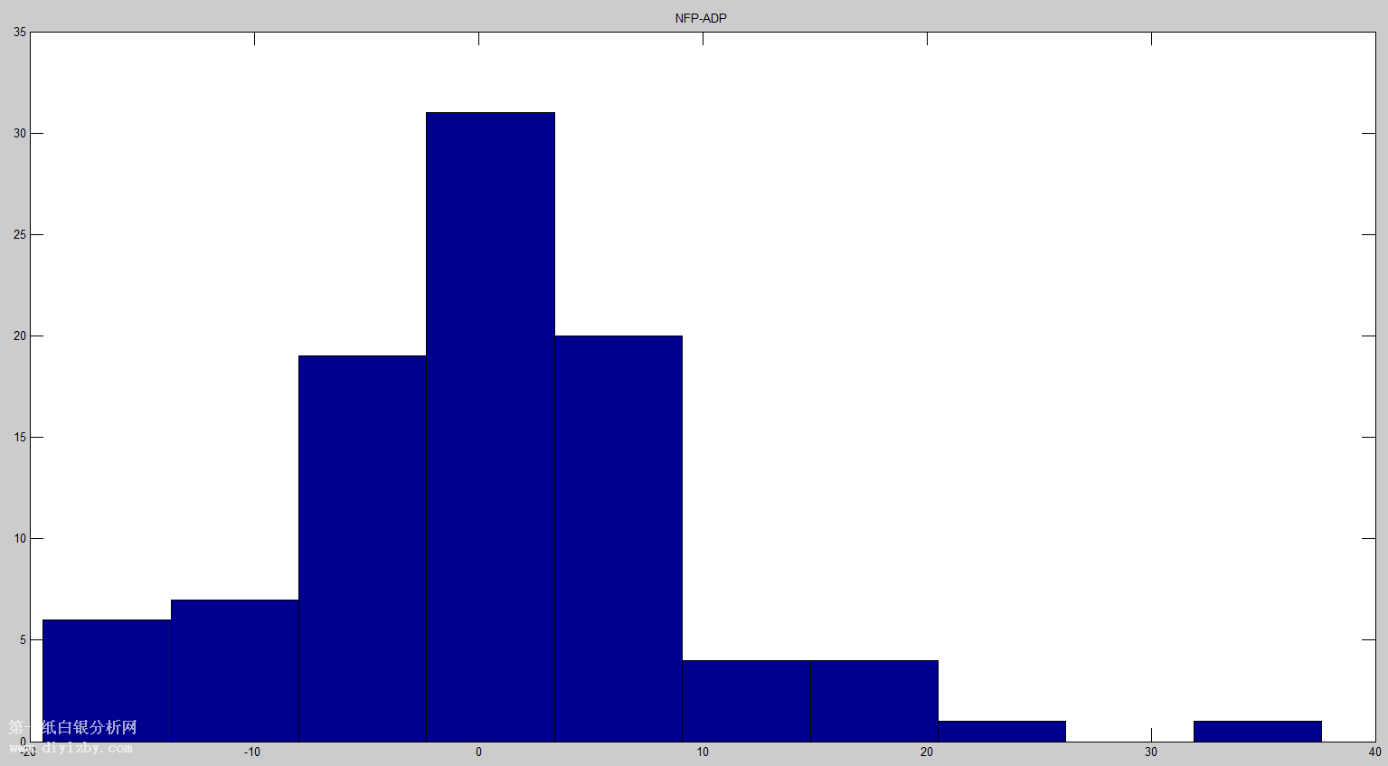Click the x-axis tick label 40

1374,752
